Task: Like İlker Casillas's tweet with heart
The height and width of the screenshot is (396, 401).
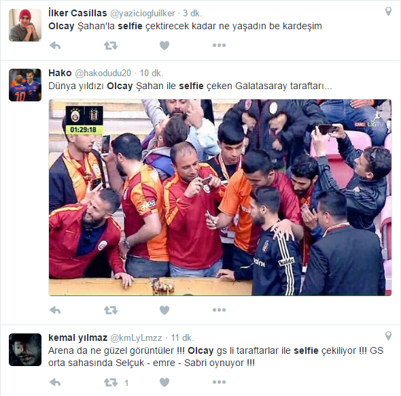Action: [164, 46]
